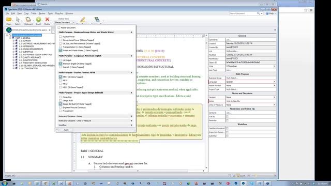
Task: Click icon beside 1.1 SUMMARY tree node
Action: point(17,41)
